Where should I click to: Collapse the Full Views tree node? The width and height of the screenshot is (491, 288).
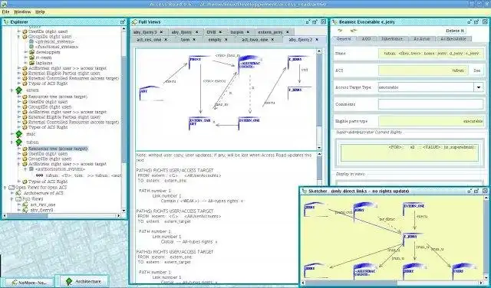(x=12, y=199)
